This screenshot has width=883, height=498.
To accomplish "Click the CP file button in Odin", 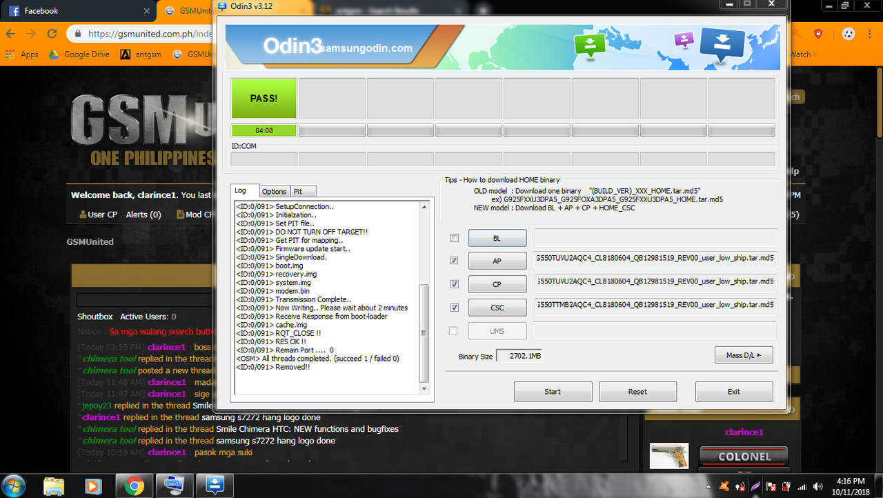I will (497, 284).
